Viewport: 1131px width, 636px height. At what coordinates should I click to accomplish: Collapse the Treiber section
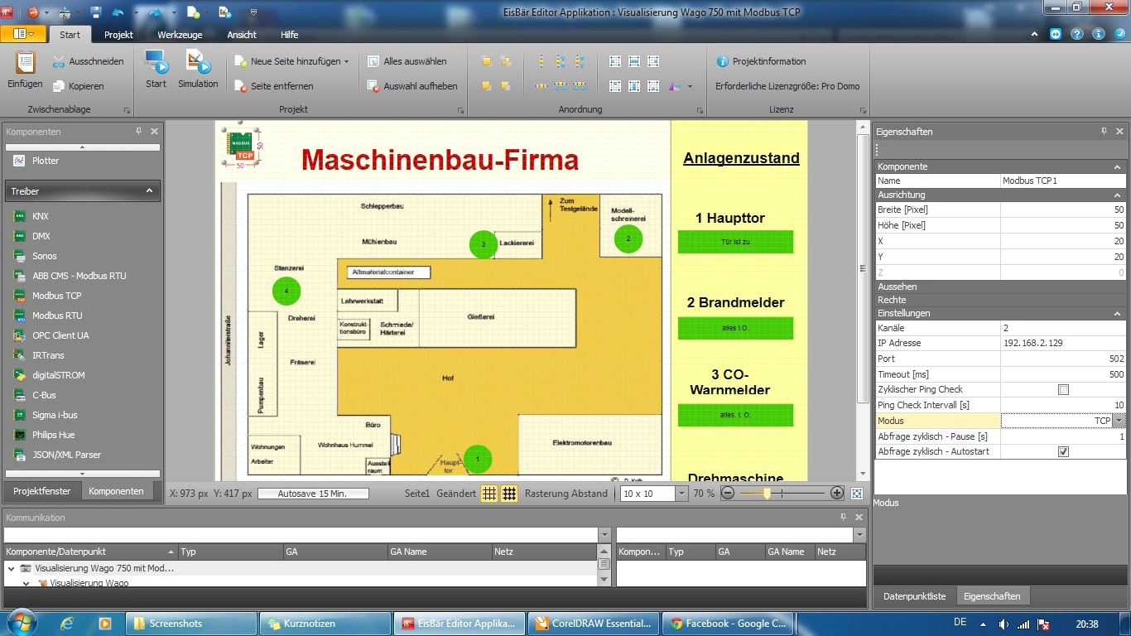[150, 191]
